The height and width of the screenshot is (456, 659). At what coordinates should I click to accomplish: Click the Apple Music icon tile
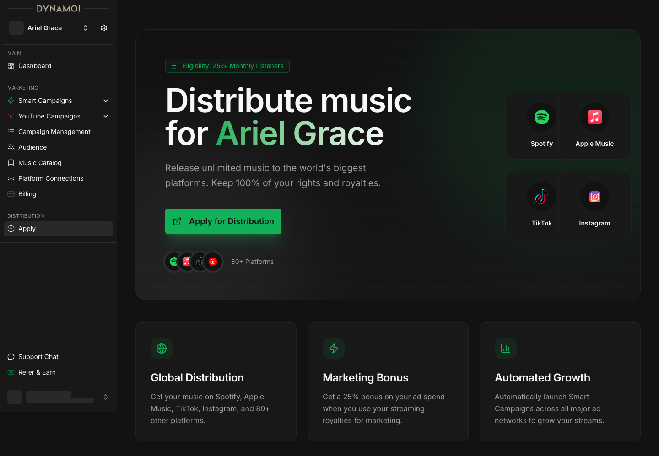coord(594,118)
